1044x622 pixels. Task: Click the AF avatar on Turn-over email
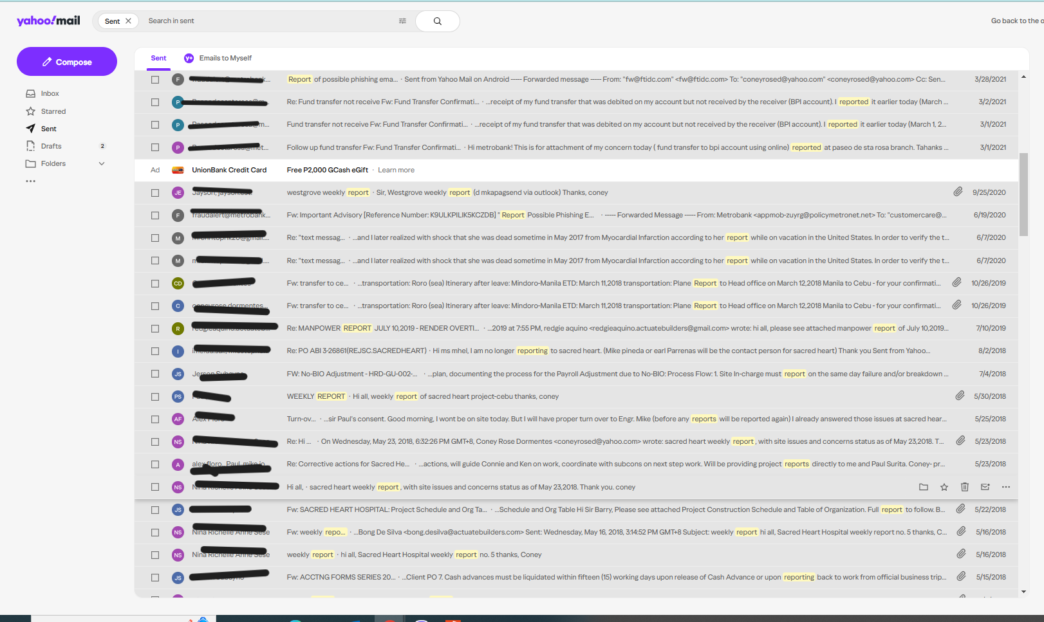pyautogui.click(x=178, y=419)
